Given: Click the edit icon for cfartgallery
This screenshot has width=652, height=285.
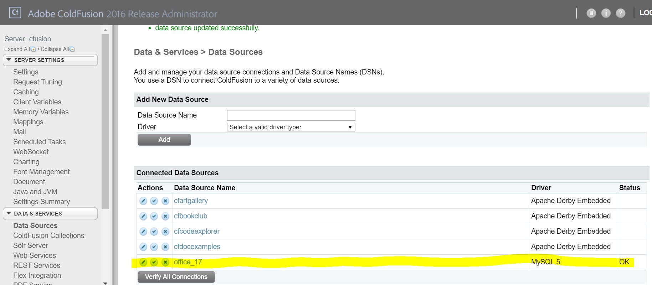Looking at the screenshot, I should (x=143, y=201).
